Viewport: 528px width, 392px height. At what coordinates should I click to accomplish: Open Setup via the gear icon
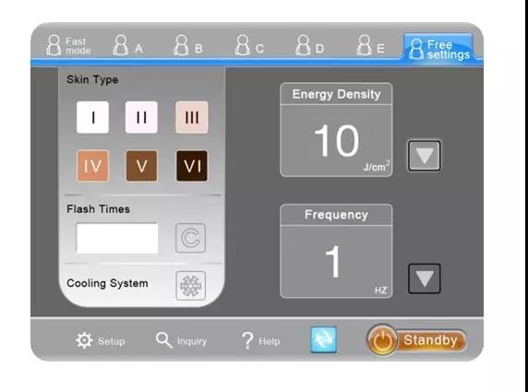click(84, 340)
